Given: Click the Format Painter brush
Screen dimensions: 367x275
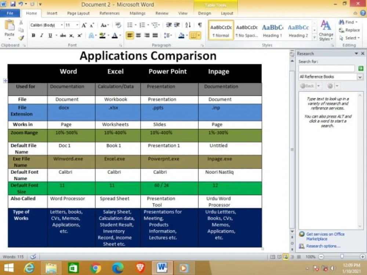Looking at the screenshot, I should click(21, 38).
